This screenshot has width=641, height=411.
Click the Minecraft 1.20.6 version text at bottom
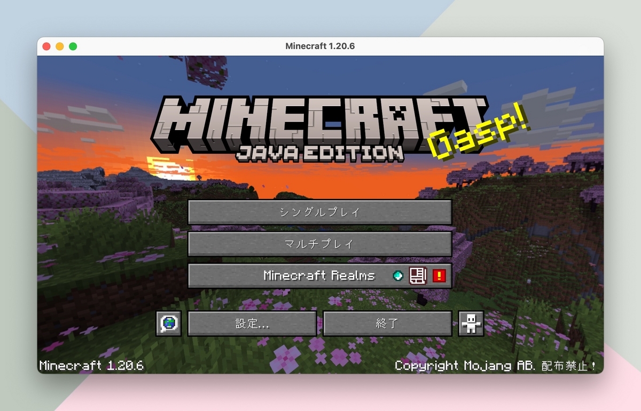[91, 366]
